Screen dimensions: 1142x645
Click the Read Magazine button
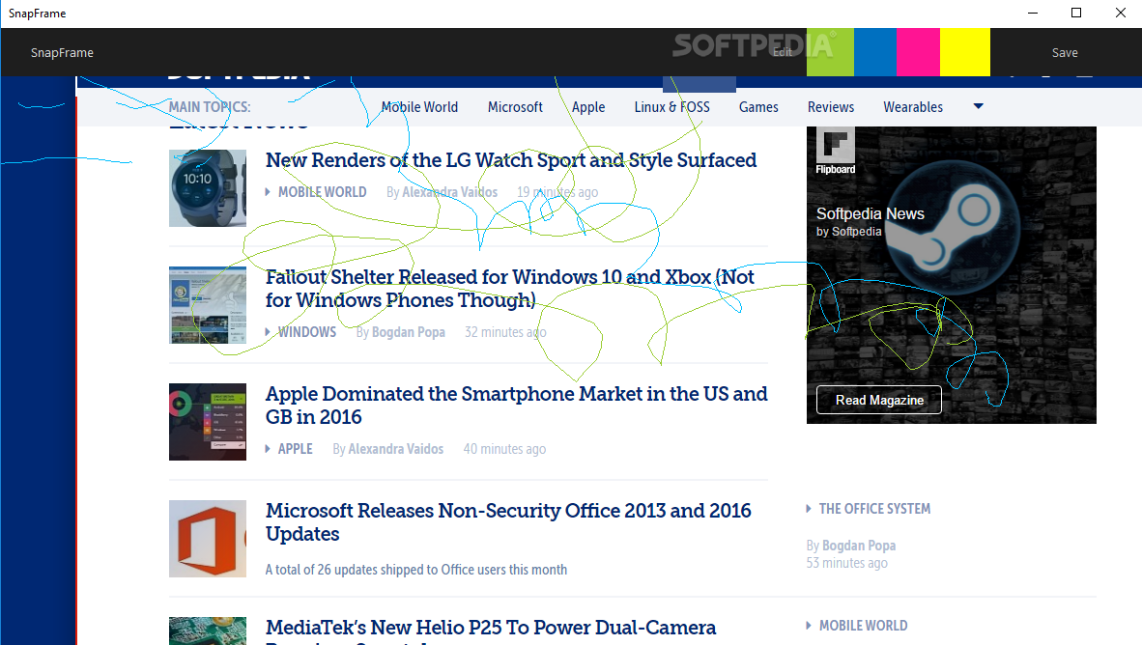point(879,400)
